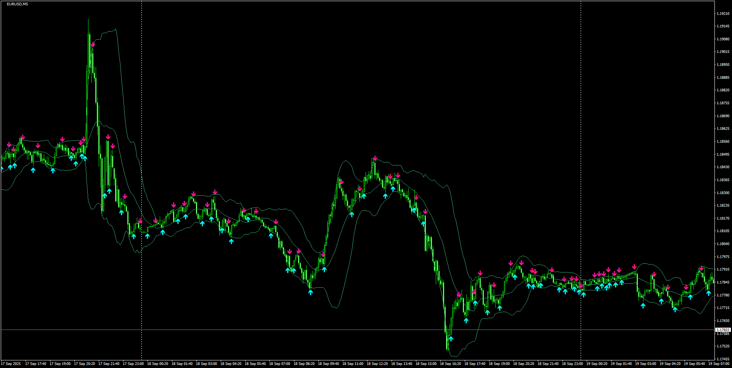This screenshot has height=368, width=732.
Task: Click the 18 Sep 00:20 time label
Action: pyautogui.click(x=157, y=364)
